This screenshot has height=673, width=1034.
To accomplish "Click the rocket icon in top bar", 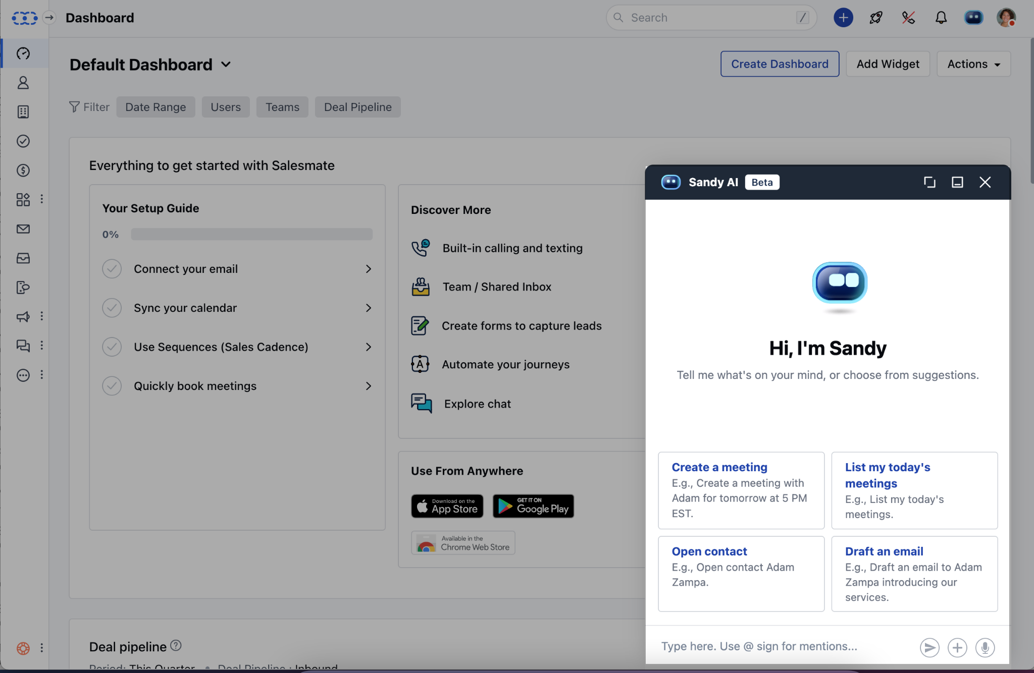I will (876, 18).
